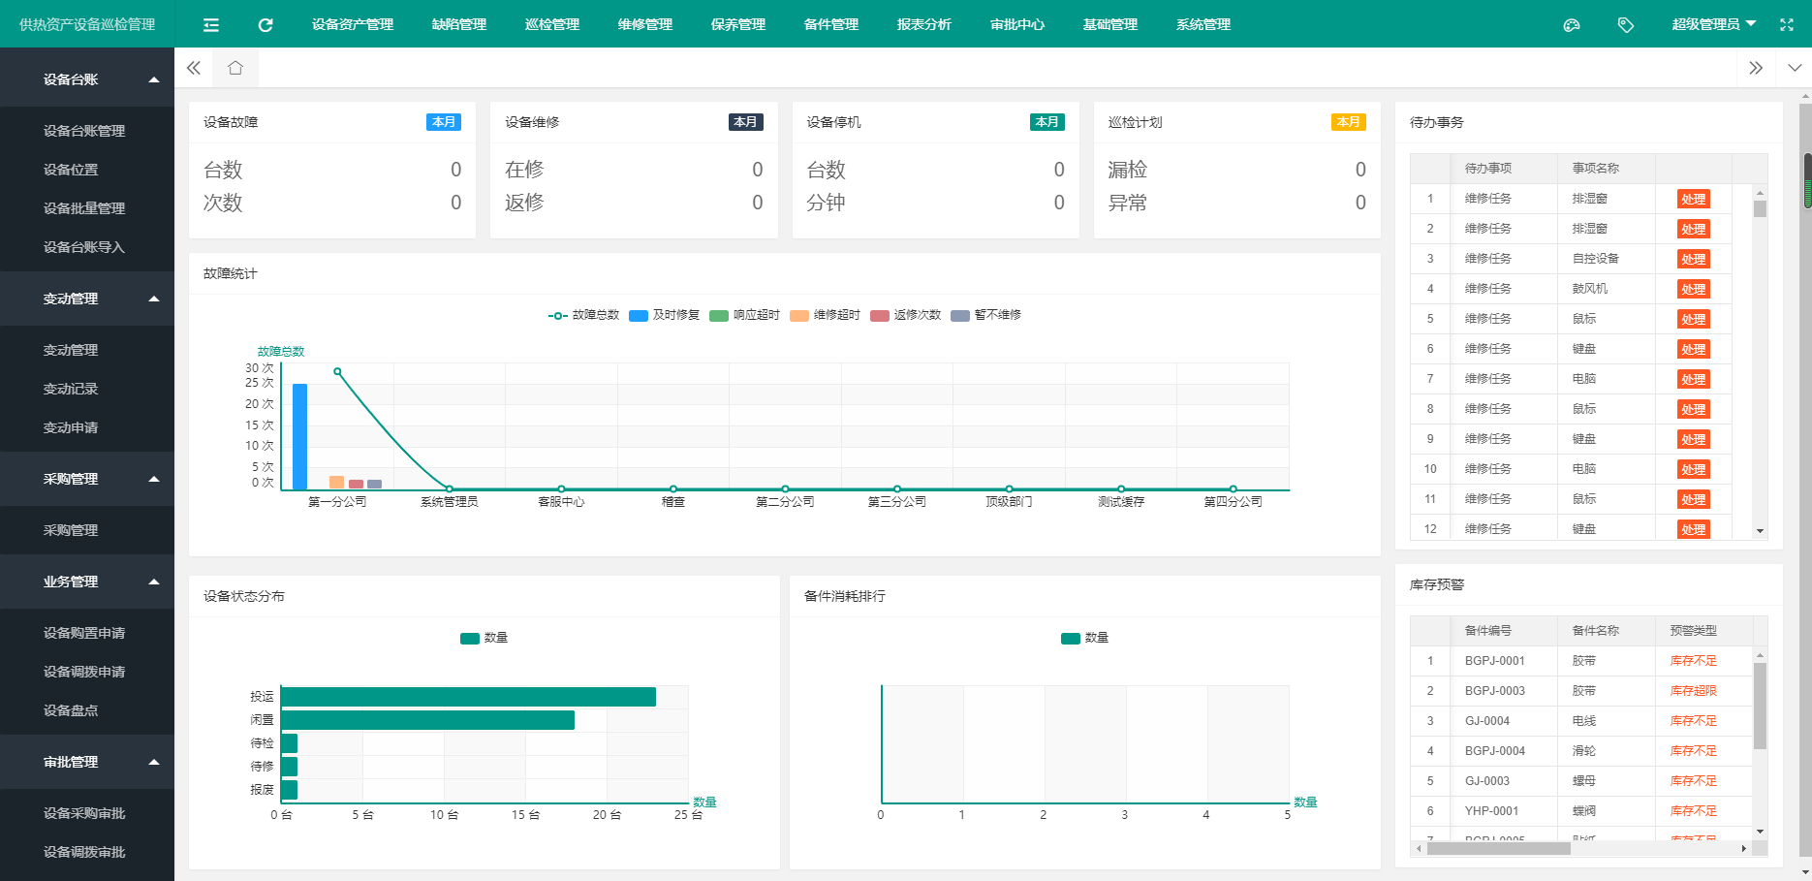Screen dimensions: 1812x881
Task: Open the 报表分析 top menu
Action: point(924,24)
